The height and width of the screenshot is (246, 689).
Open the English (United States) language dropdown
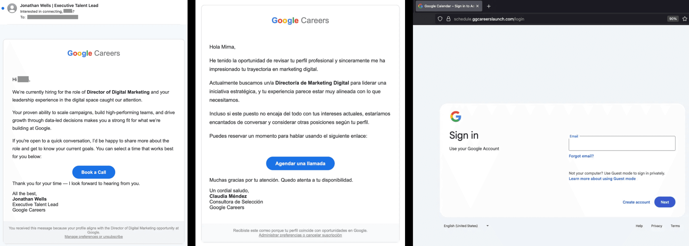(466, 226)
